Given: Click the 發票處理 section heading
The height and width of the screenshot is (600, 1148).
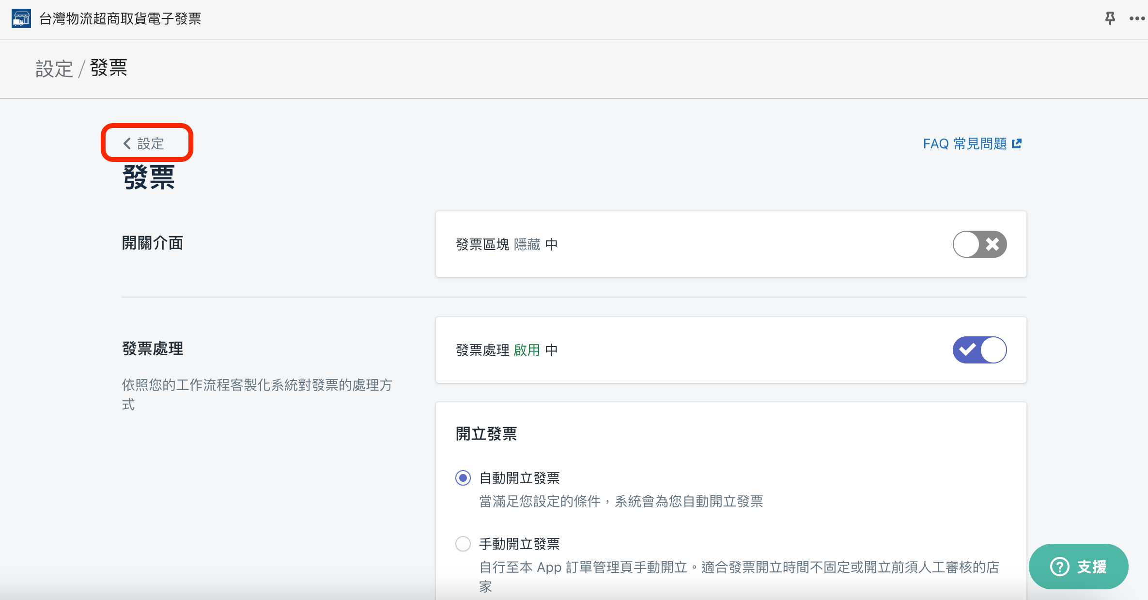Looking at the screenshot, I should coord(153,349).
